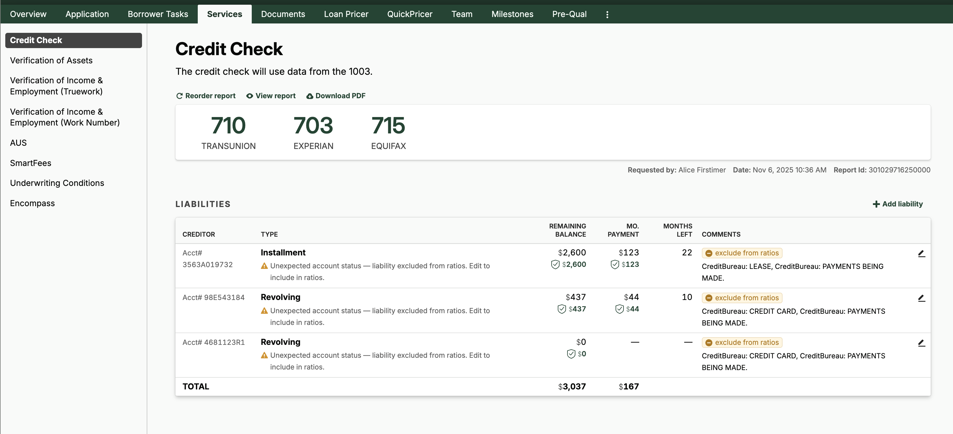Click the plus icon for Add liability
Screen dimensions: 953x434
pos(876,204)
